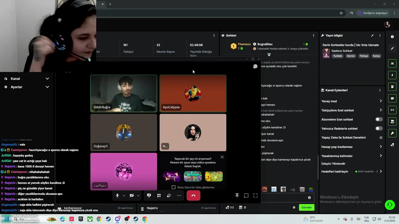Open the info icon in right sidebar

[x=392, y=37]
